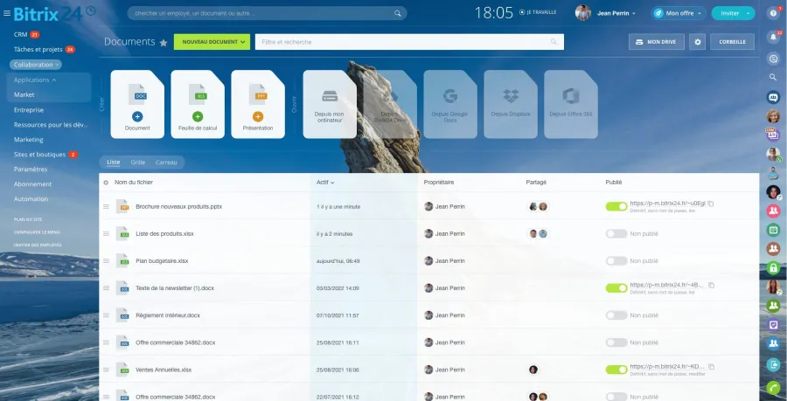Enable publishing for Règlement intérieur.docx

616,315
